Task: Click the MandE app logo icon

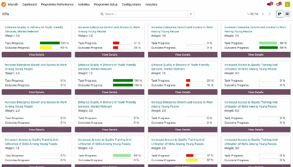Action: coord(3,4)
